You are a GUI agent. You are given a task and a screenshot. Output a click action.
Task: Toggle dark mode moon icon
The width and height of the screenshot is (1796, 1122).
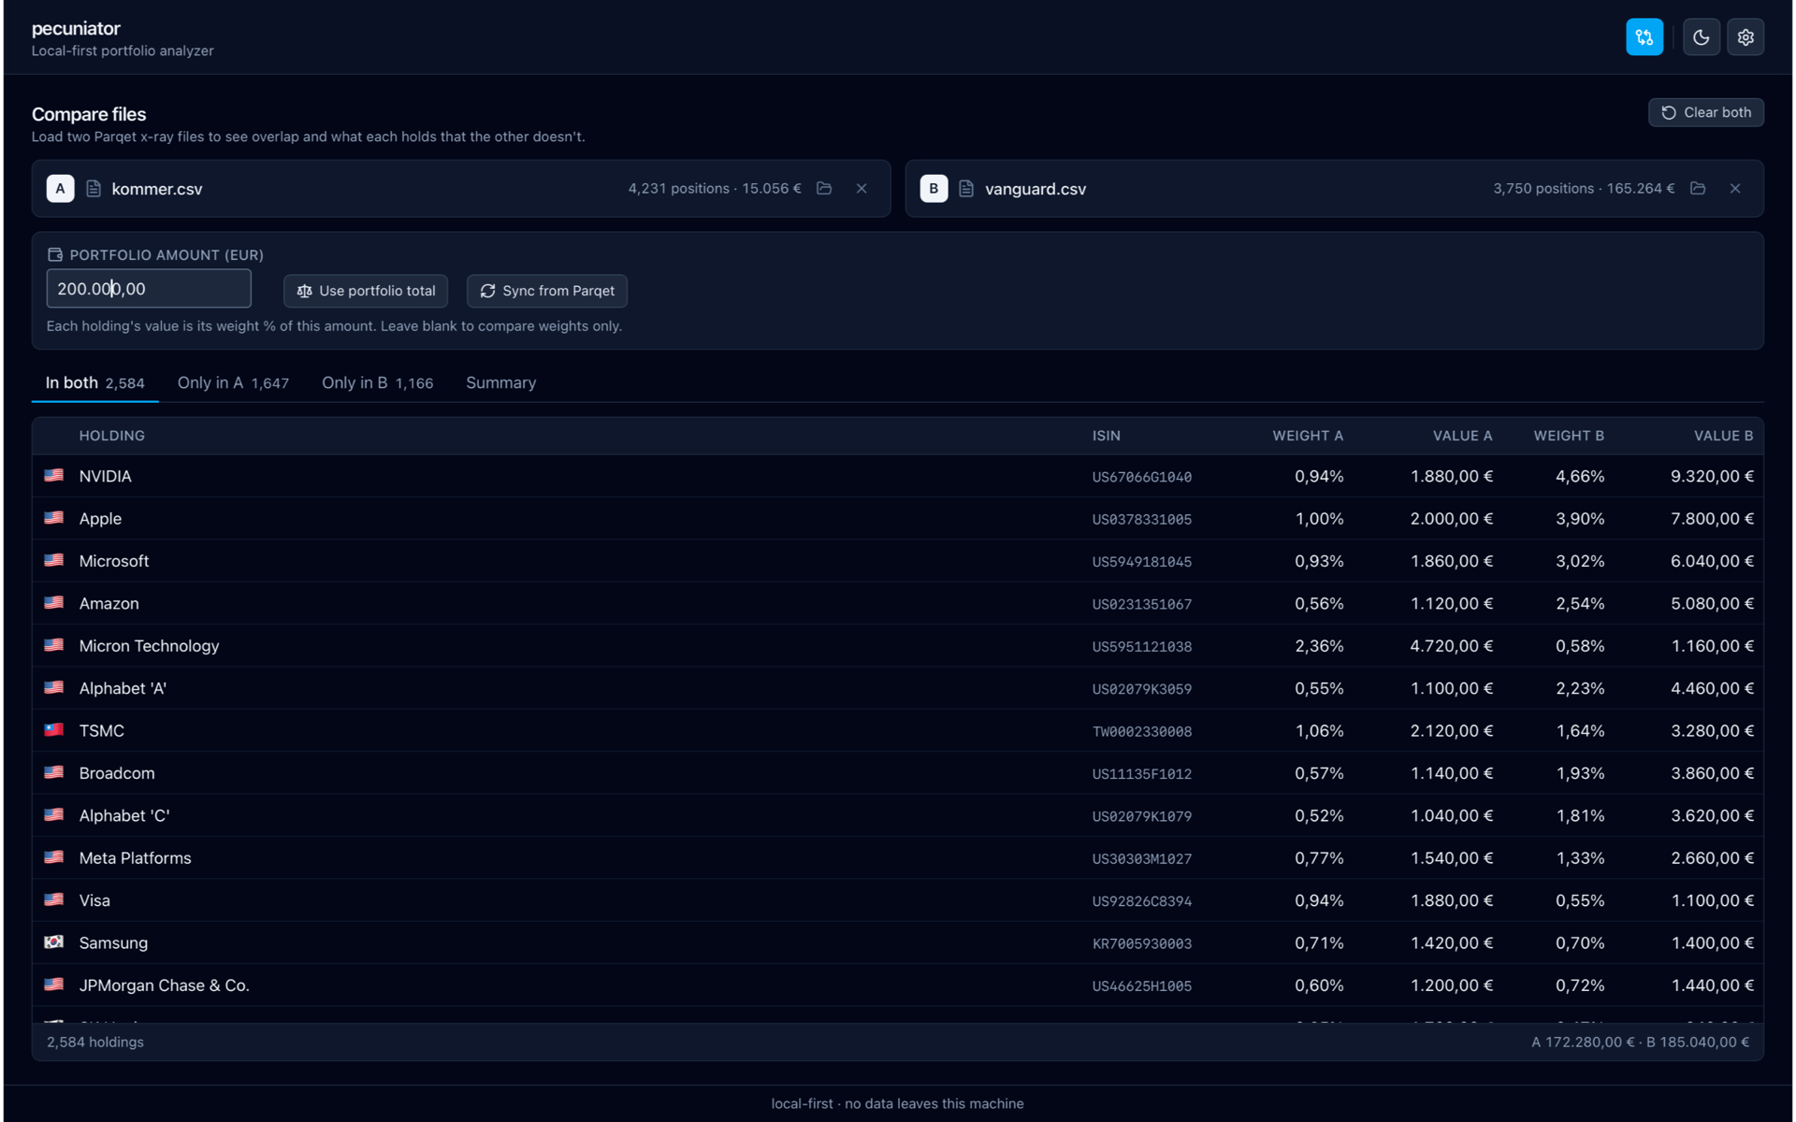point(1701,37)
